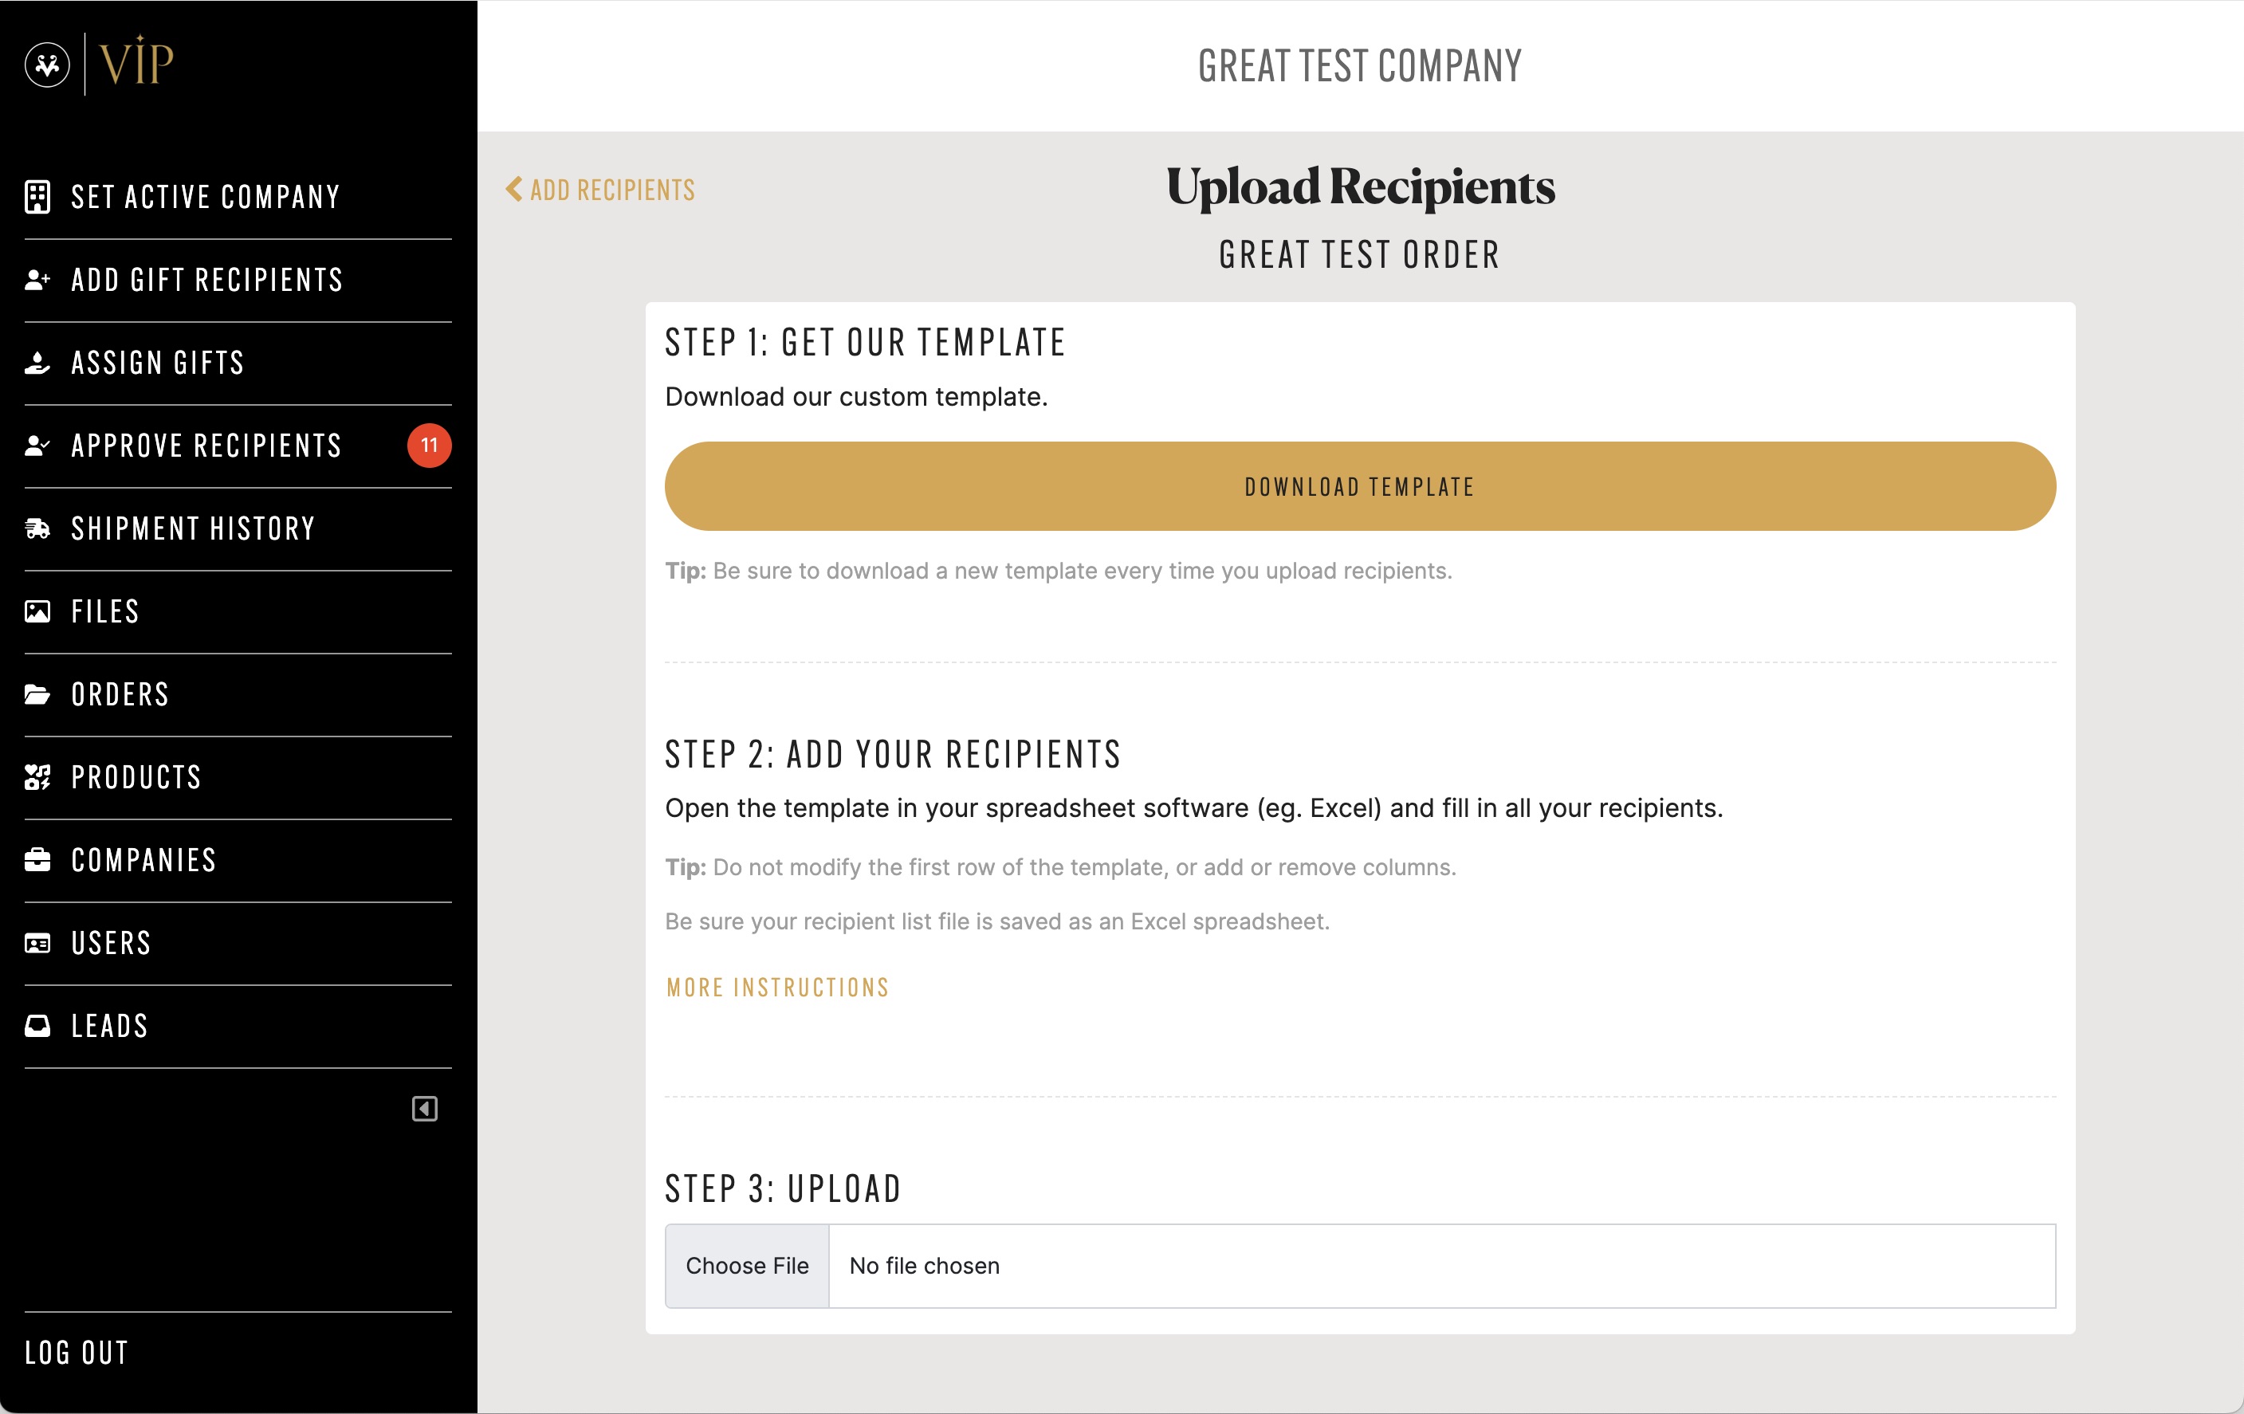Click the Files image icon
The height and width of the screenshot is (1414, 2244).
tap(37, 611)
